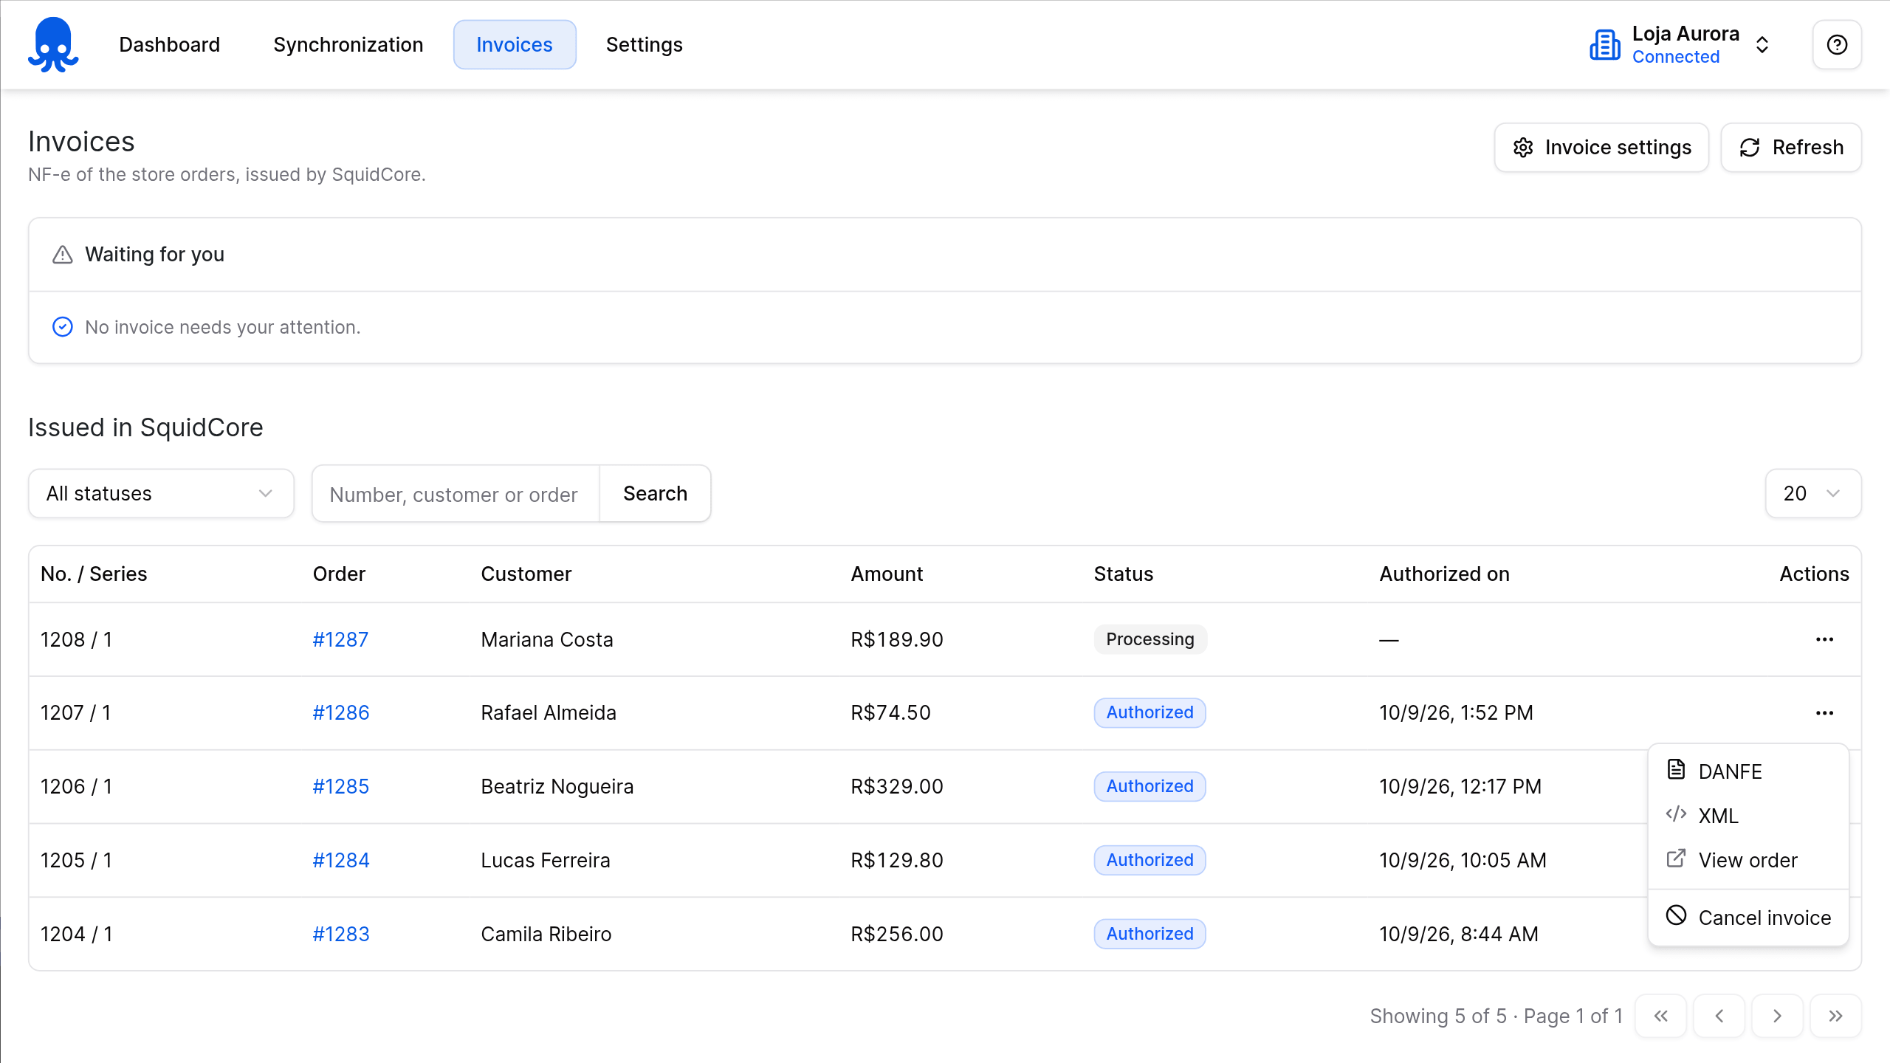Open the Synchronization tab
This screenshot has height=1063, width=1890.
[x=348, y=45]
